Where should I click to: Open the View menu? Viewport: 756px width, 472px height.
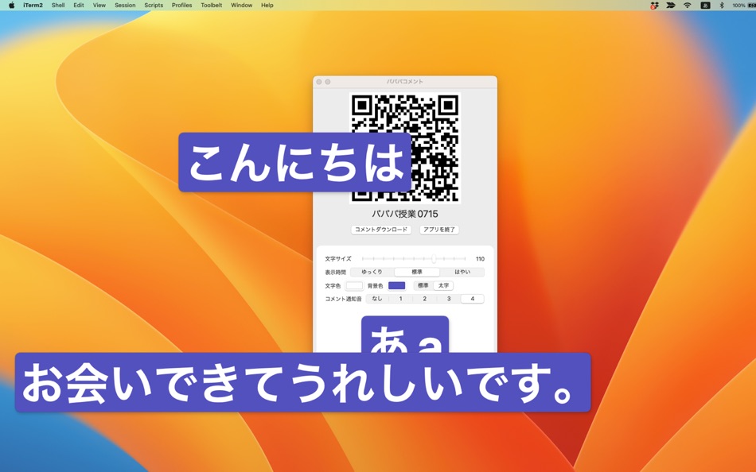(x=99, y=6)
